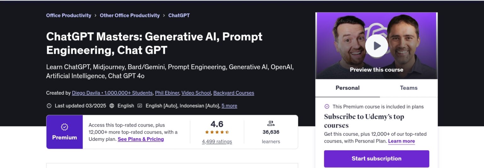Open Phil Ebiner's instructor profile
The image size is (484, 168).
tap(167, 93)
